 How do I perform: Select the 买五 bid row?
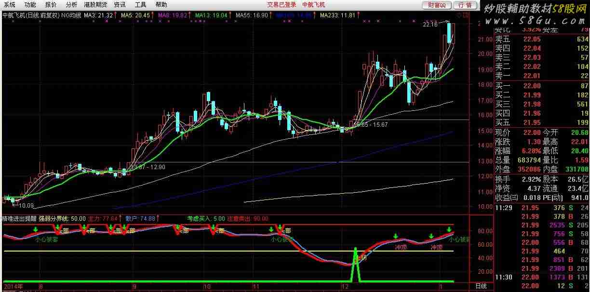(x=542, y=122)
